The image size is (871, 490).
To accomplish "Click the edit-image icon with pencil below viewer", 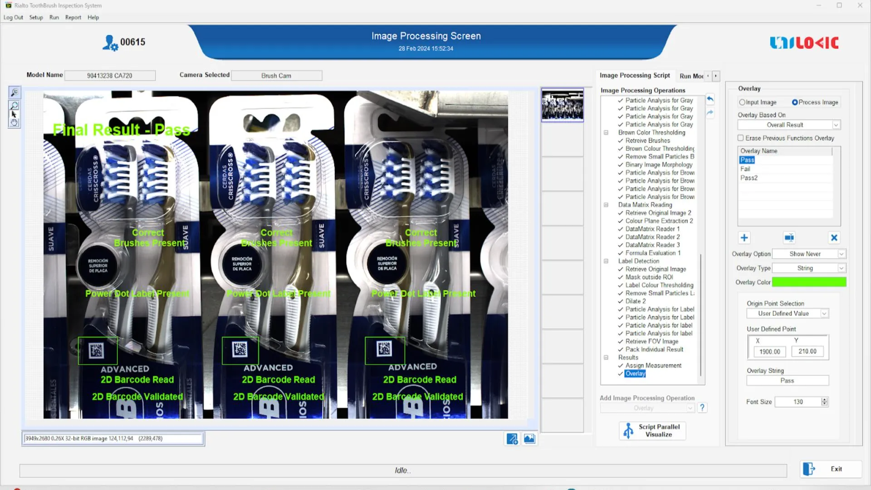I will [x=512, y=439].
